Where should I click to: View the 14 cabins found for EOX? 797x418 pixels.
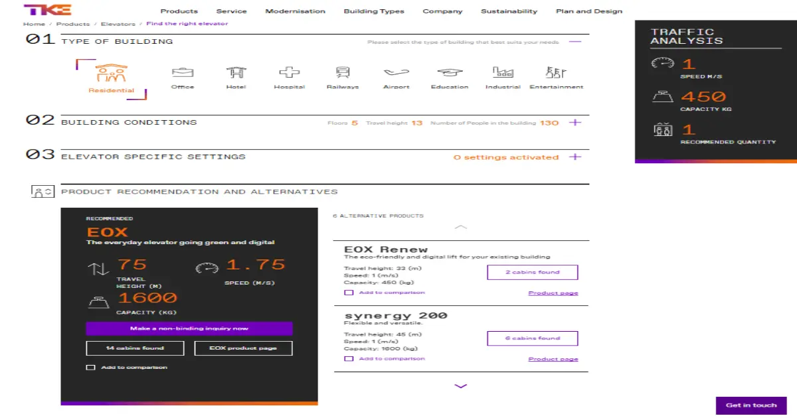coord(135,348)
